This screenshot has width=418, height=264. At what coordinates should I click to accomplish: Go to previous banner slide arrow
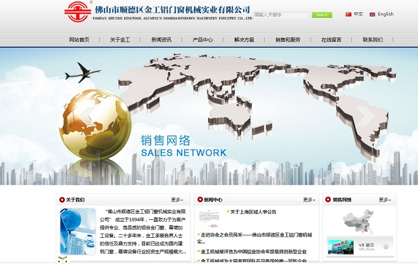(88, 115)
